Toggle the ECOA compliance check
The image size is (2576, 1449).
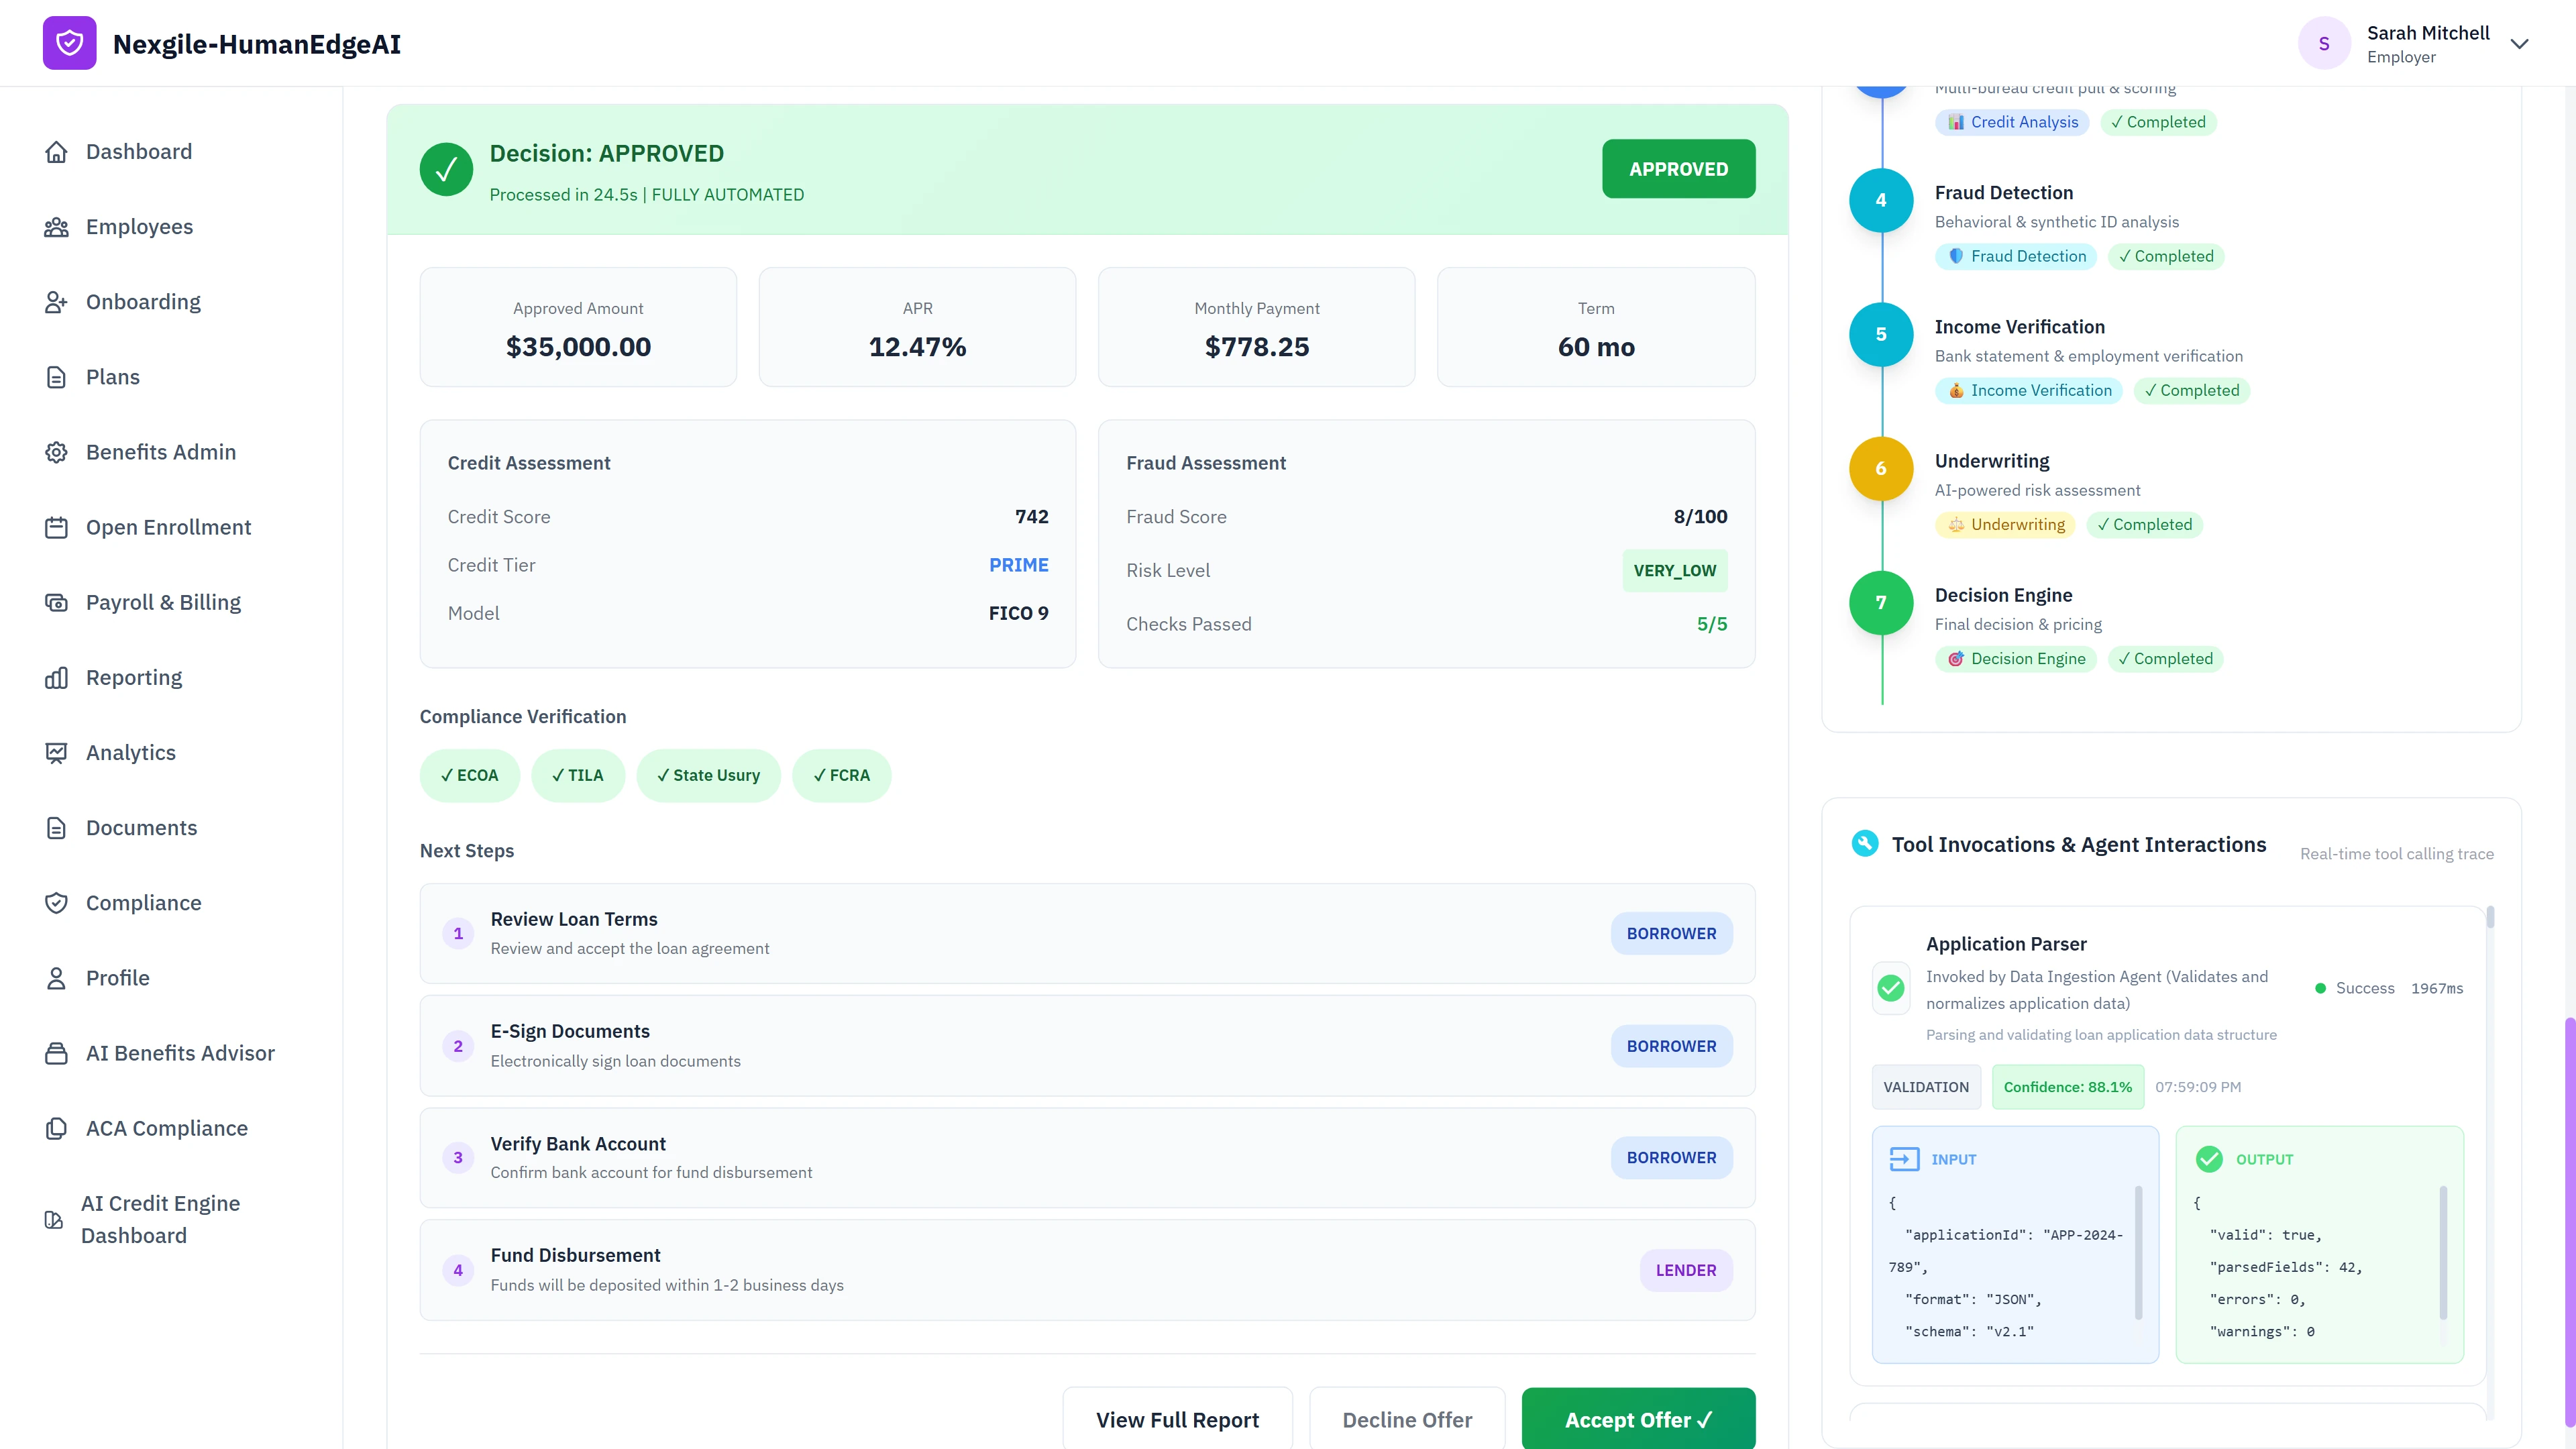coord(470,775)
